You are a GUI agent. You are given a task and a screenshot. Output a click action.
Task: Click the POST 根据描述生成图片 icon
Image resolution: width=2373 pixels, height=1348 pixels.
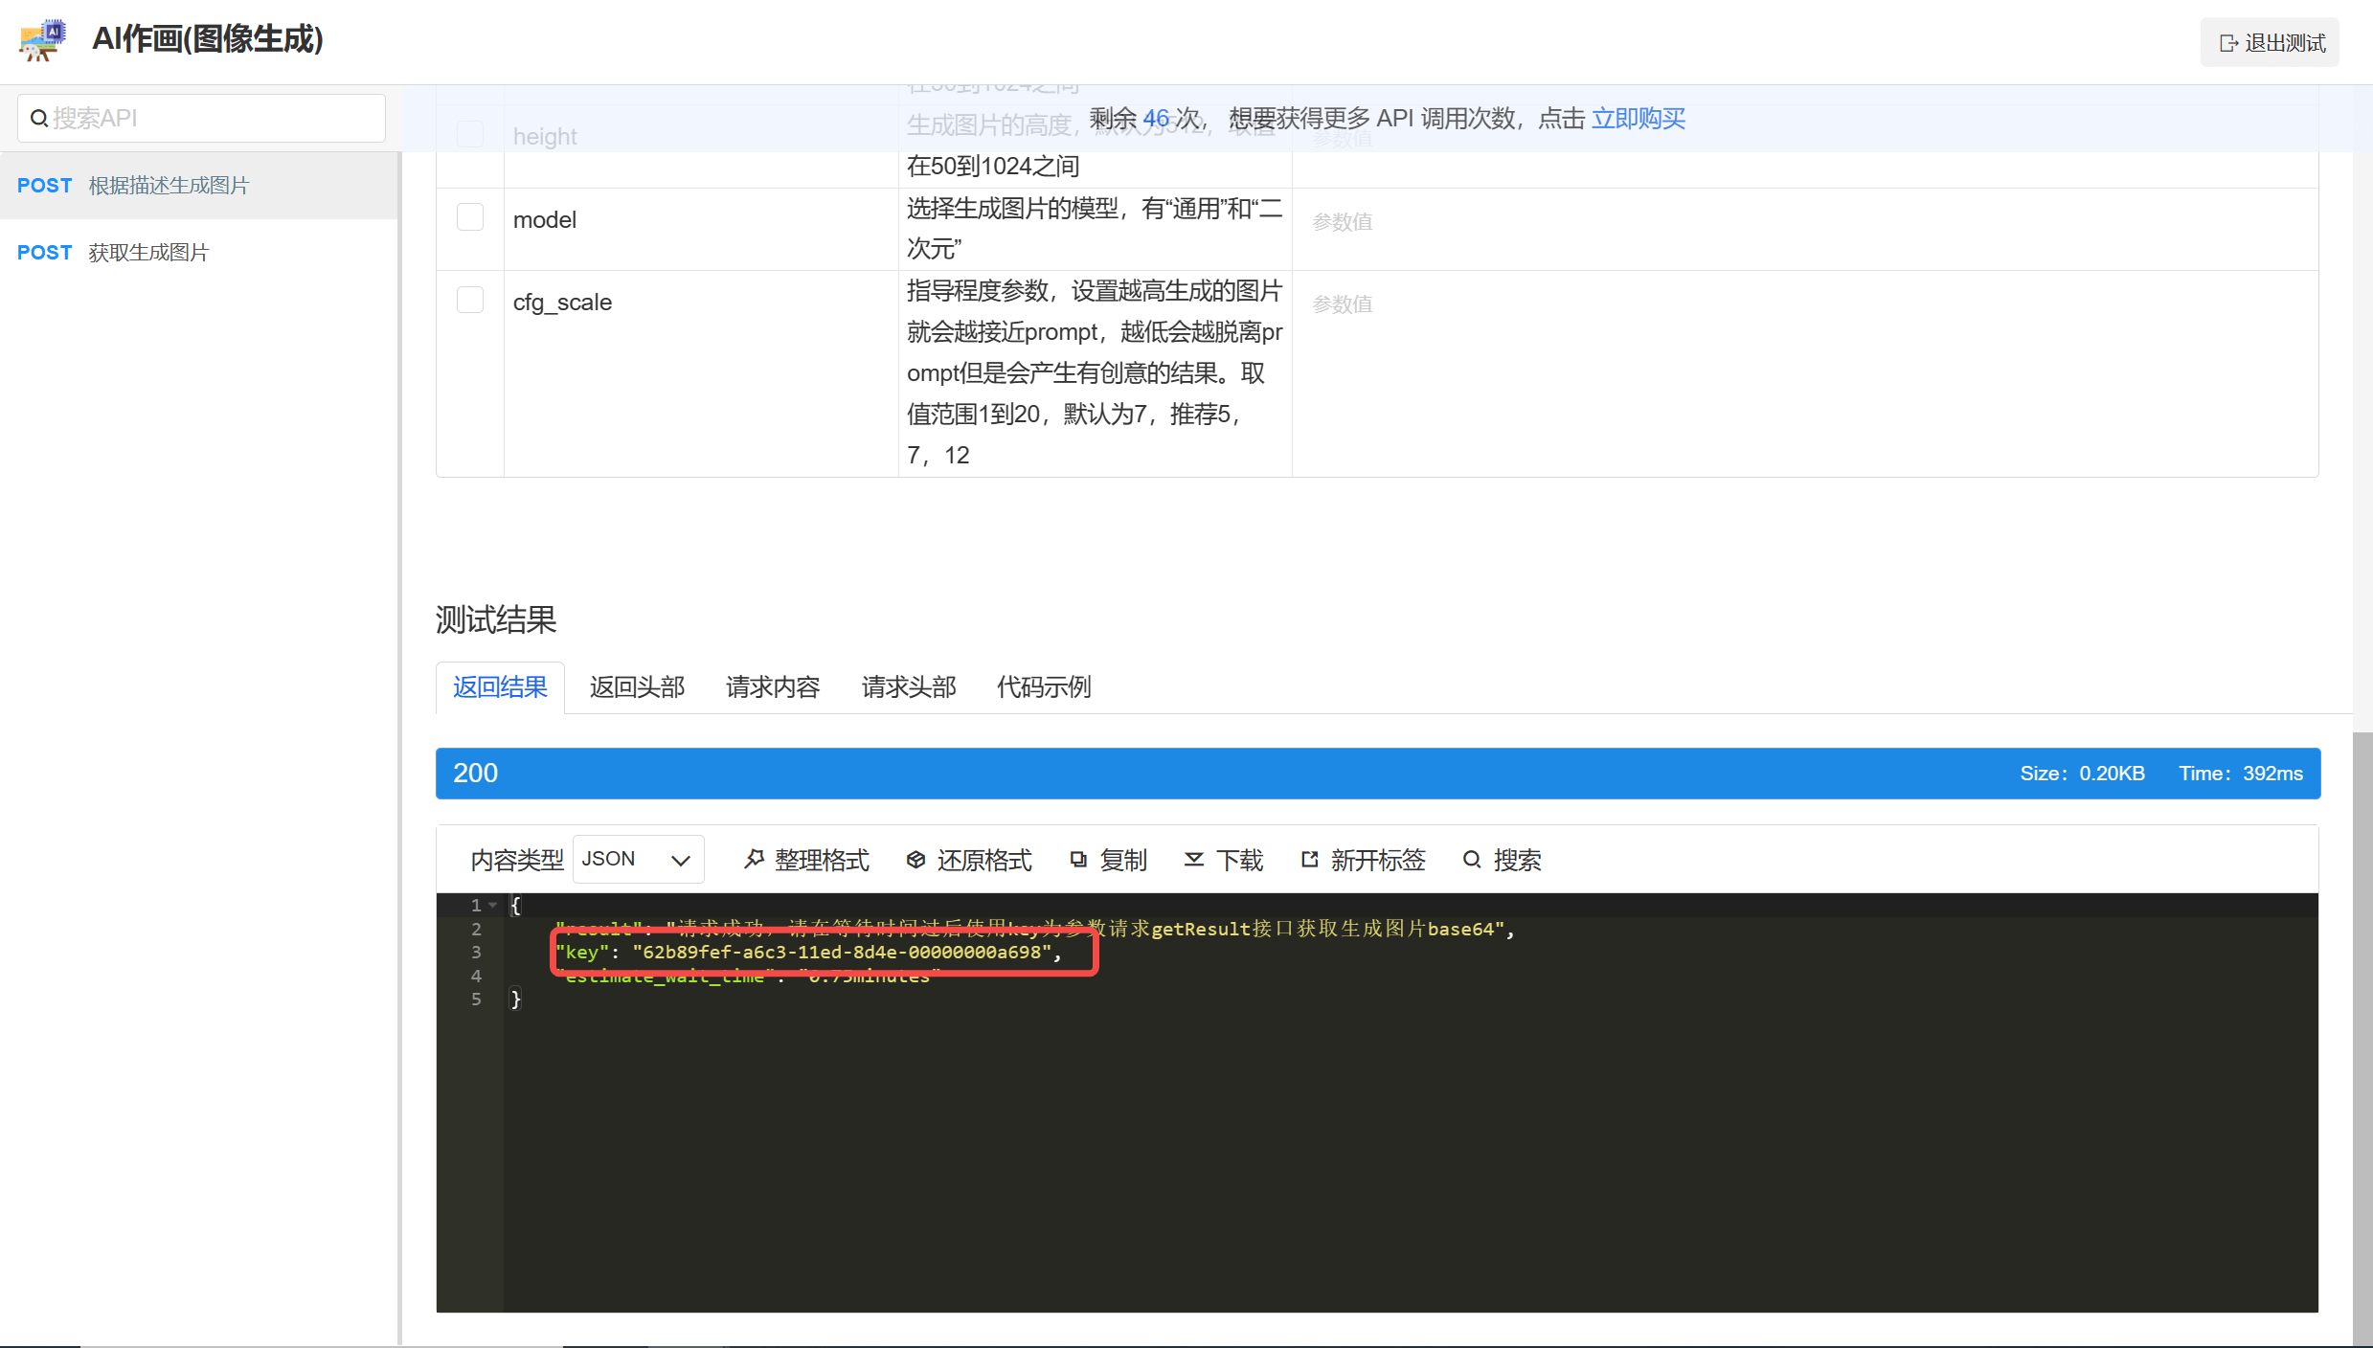(x=195, y=184)
